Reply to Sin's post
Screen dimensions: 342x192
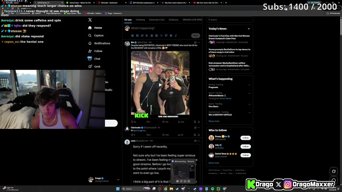(x=132, y=122)
